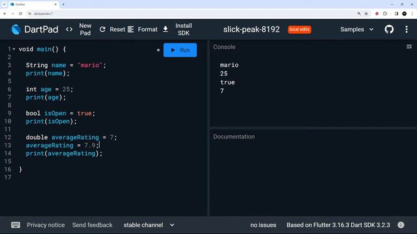Click the string "mario" on line 3
Viewport: 417px width, 234px height.
tap(90, 65)
